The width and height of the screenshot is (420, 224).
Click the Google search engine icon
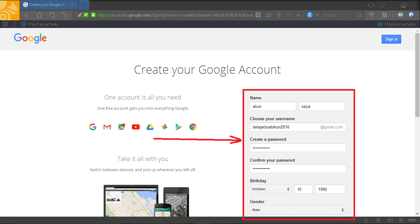pos(310,15)
